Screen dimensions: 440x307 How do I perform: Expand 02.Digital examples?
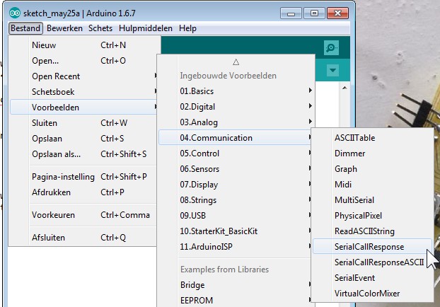[236, 107]
